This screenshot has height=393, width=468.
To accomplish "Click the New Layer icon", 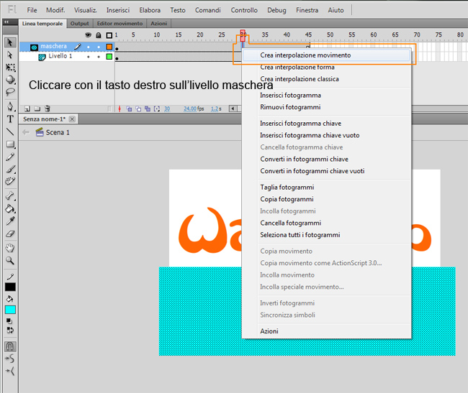I will pyautogui.click(x=27, y=108).
